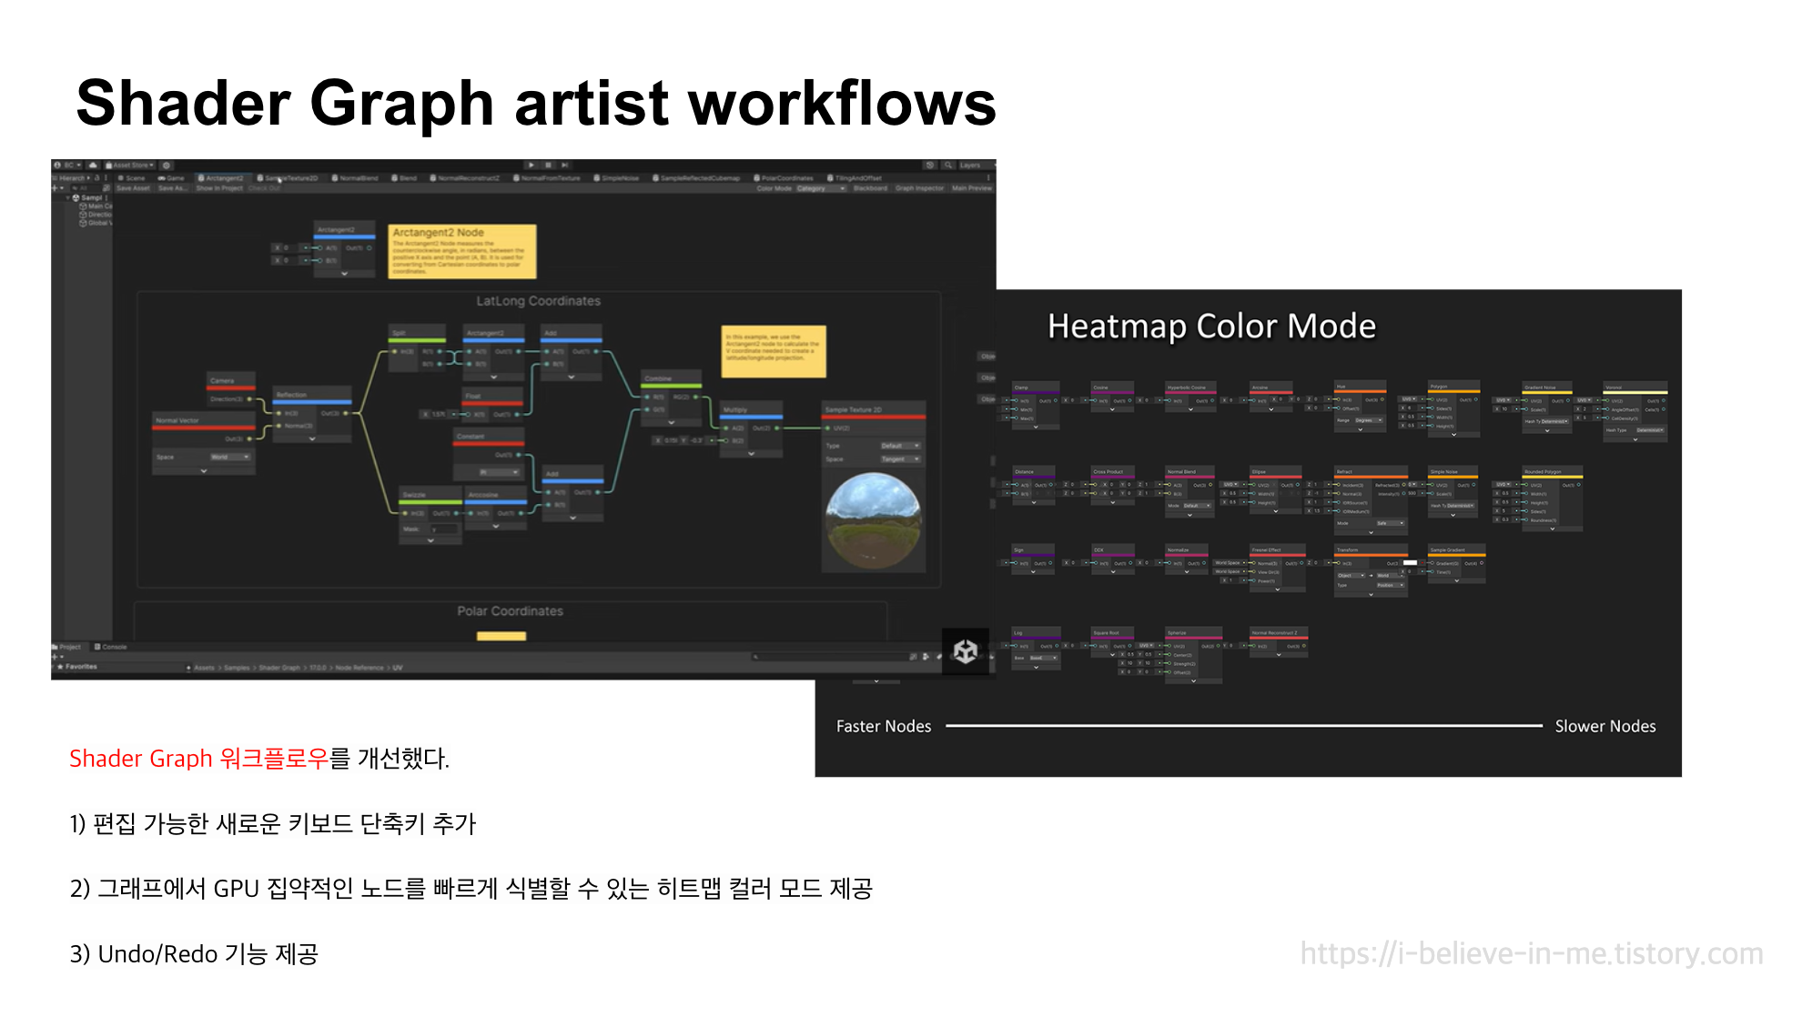Select the NormalReconstructZ tab

tap(465, 178)
